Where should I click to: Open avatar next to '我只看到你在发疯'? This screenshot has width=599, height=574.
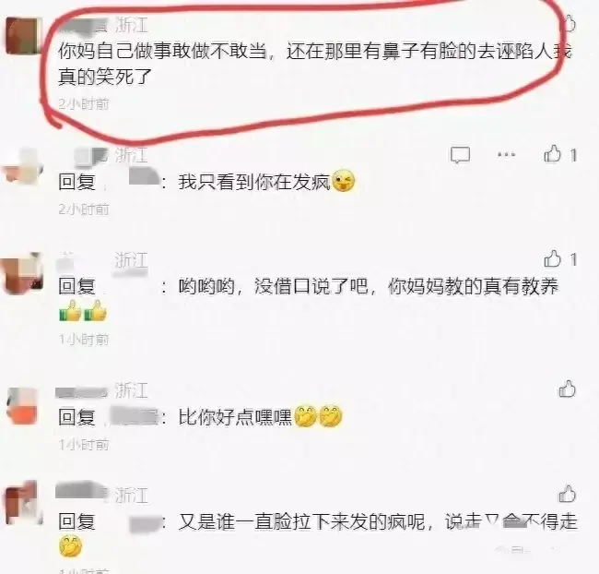coord(23,165)
